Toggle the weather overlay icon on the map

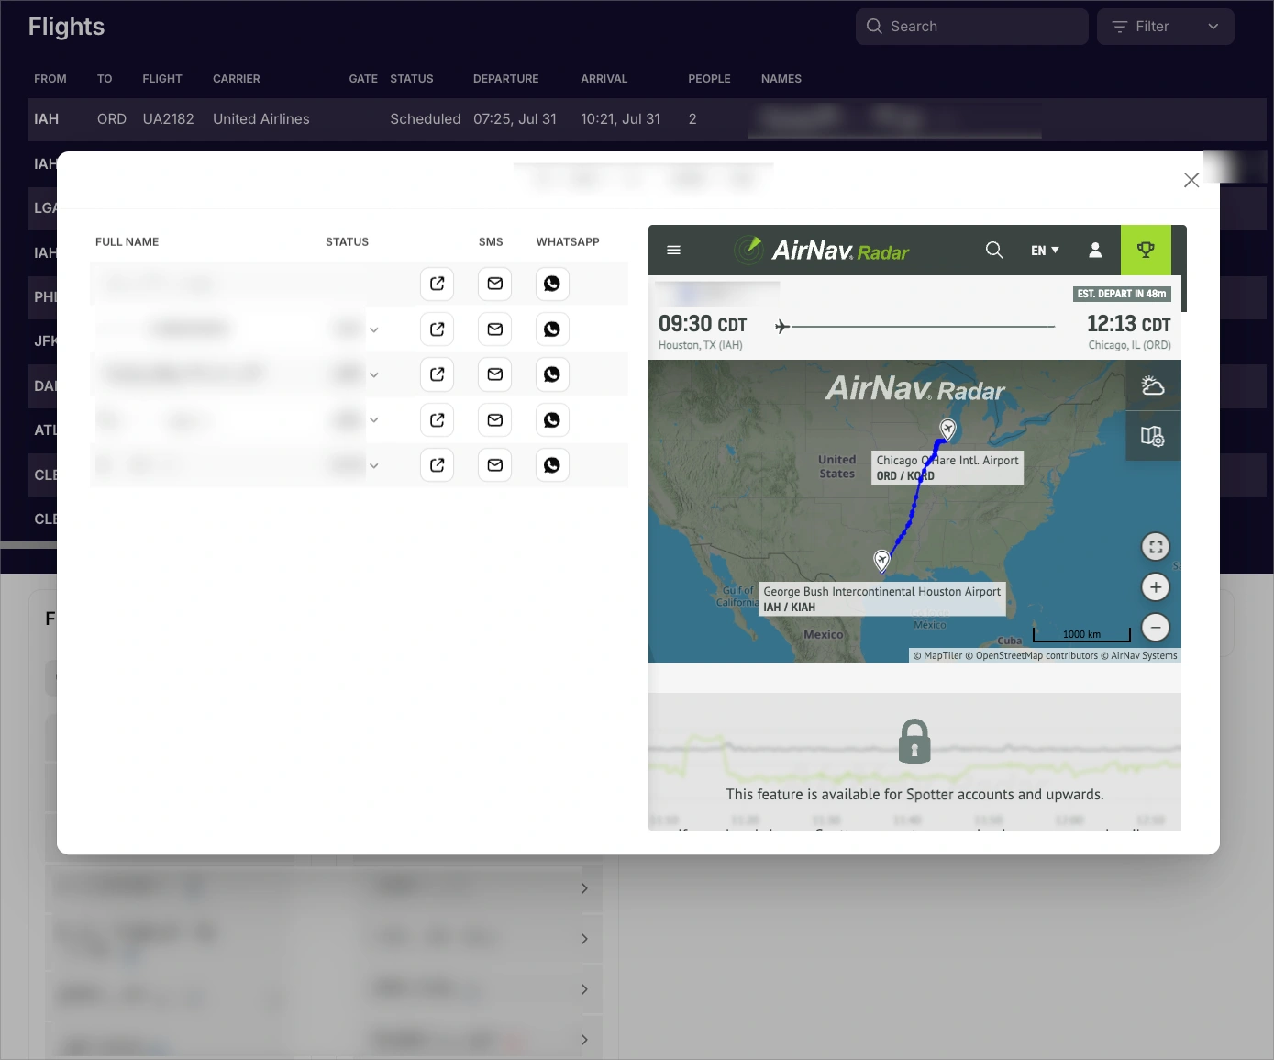(x=1153, y=385)
